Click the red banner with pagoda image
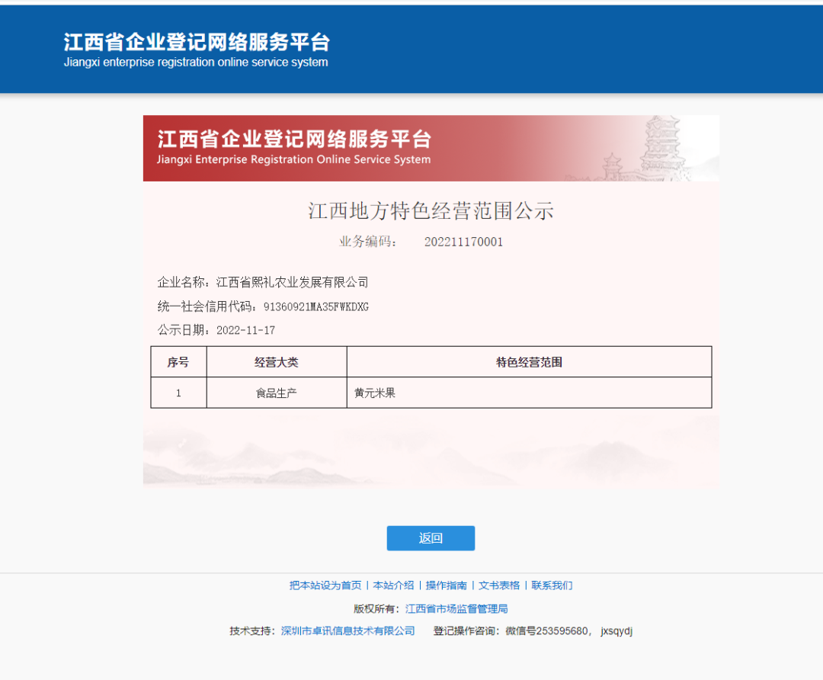The image size is (823, 680). [431, 148]
